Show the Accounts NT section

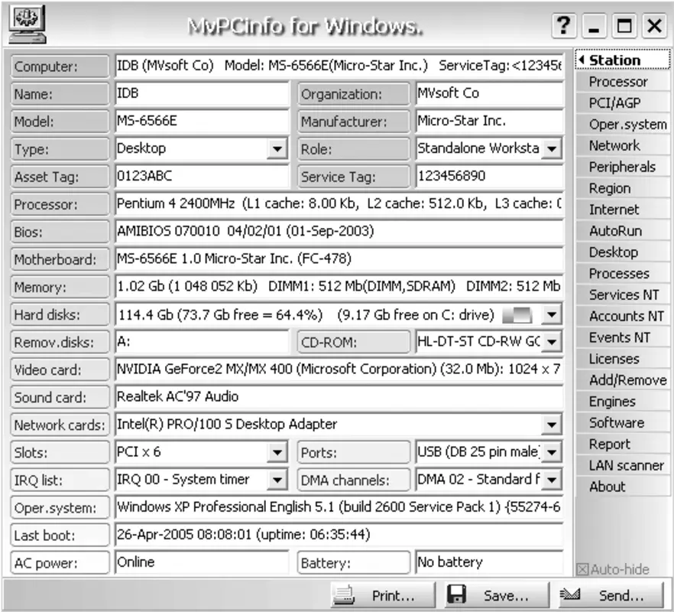point(623,316)
